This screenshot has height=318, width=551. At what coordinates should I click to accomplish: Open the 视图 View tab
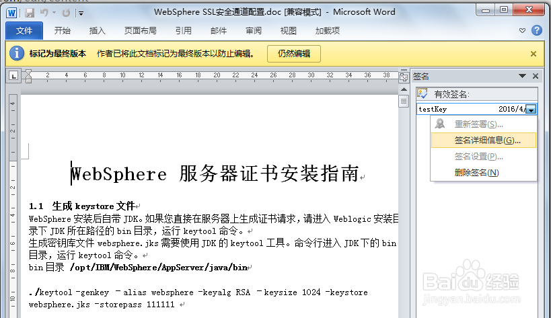tap(288, 31)
